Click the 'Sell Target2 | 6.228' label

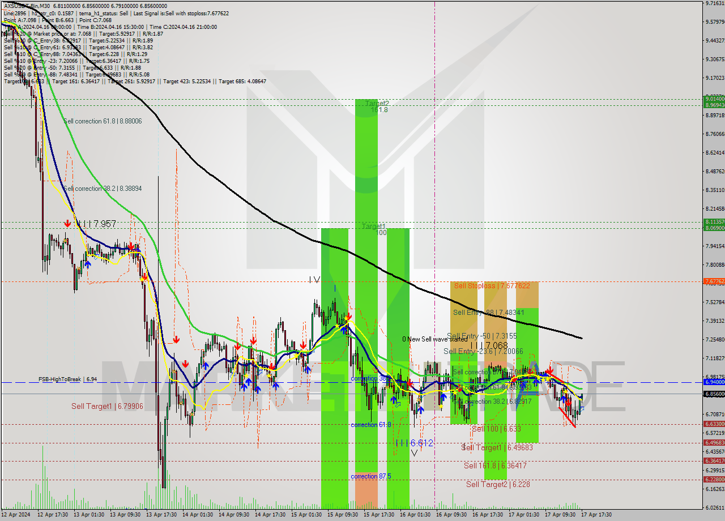498,484
